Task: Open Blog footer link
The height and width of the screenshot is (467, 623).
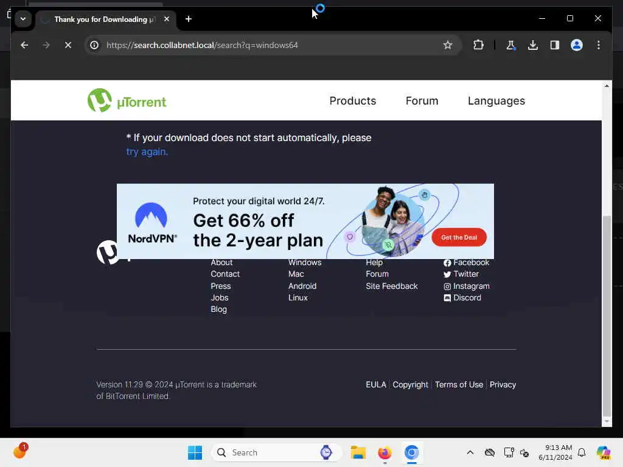Action: coord(218,309)
